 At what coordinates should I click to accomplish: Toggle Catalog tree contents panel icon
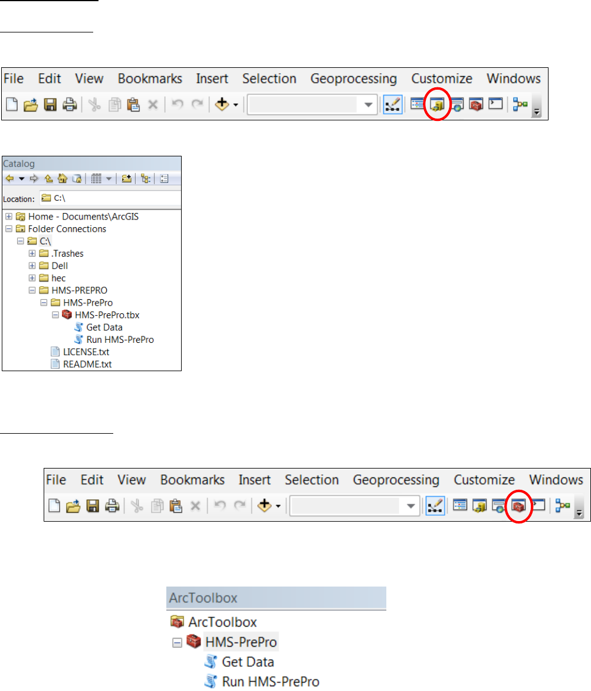pos(146,178)
